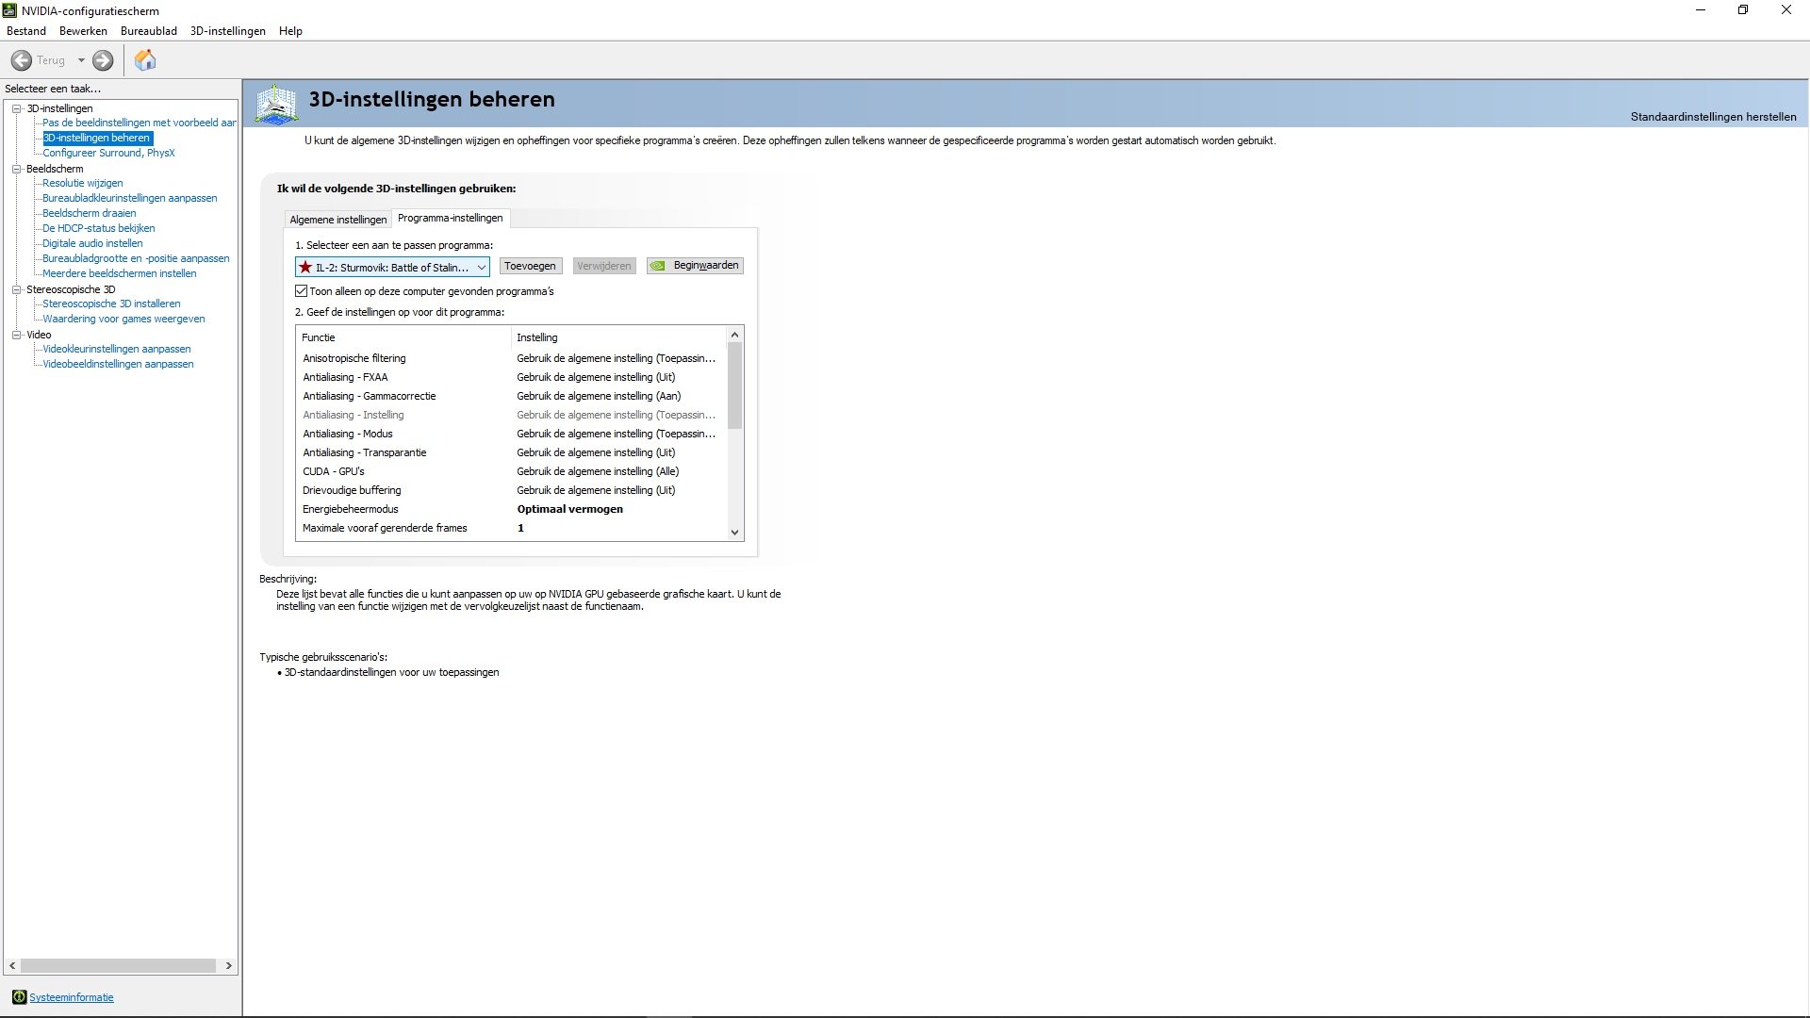The width and height of the screenshot is (1810, 1018).
Task: Click Standaardinstellingen herstellen link
Action: pos(1713,117)
